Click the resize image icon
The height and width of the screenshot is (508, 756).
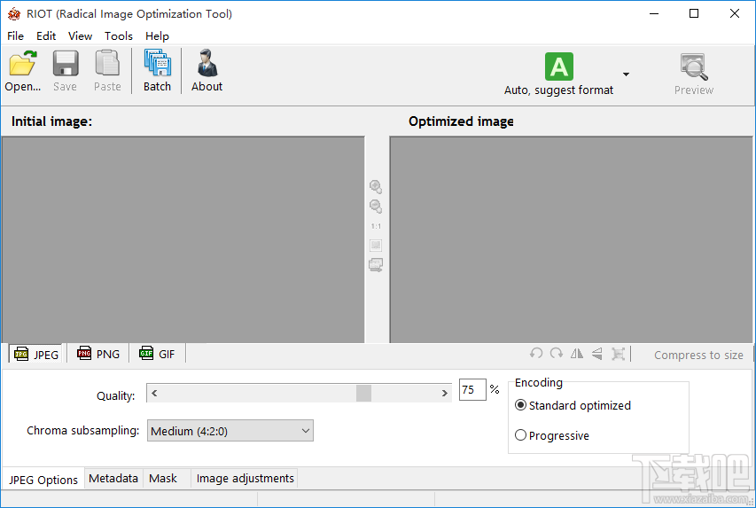coord(618,354)
